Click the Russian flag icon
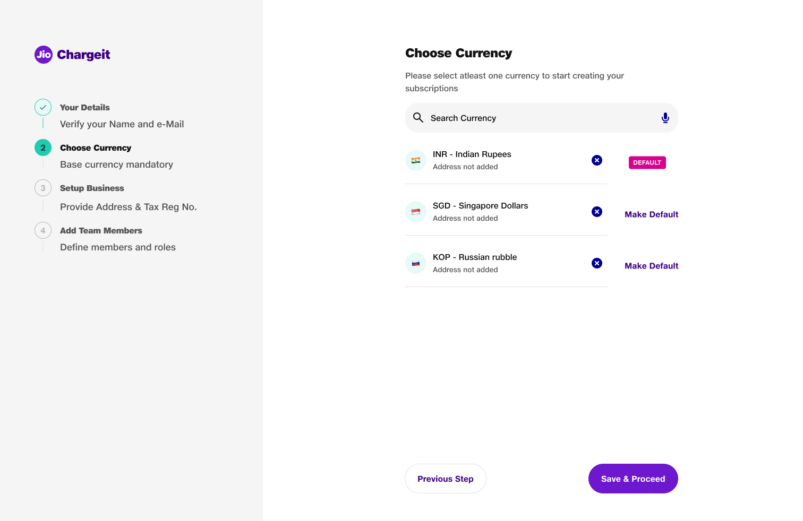803x521 pixels. [416, 263]
